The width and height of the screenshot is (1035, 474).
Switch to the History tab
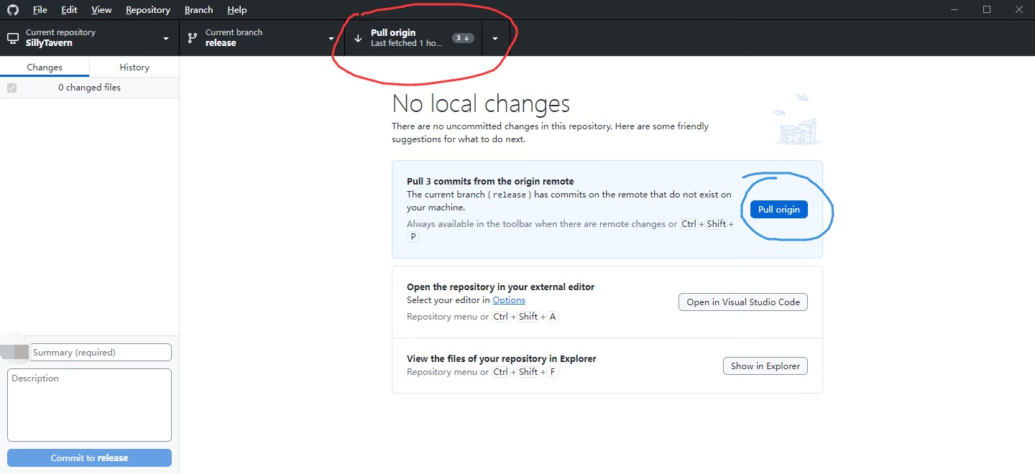[x=134, y=67]
